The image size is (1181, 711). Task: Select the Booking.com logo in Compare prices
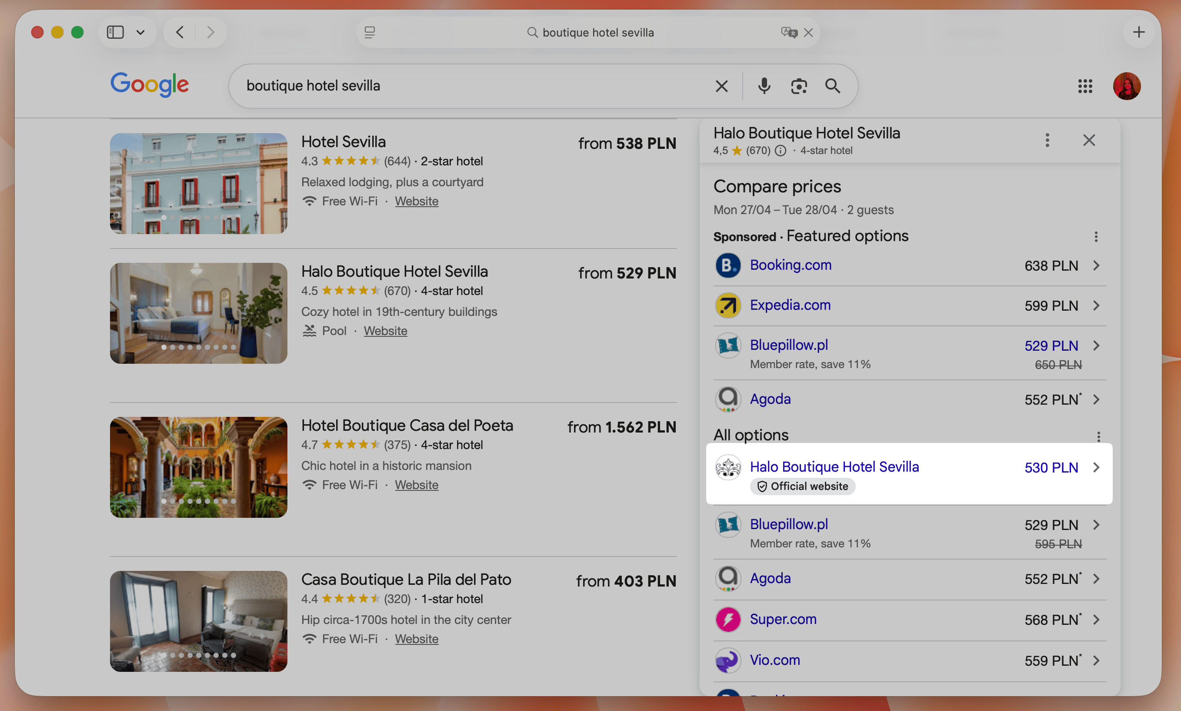coord(727,265)
